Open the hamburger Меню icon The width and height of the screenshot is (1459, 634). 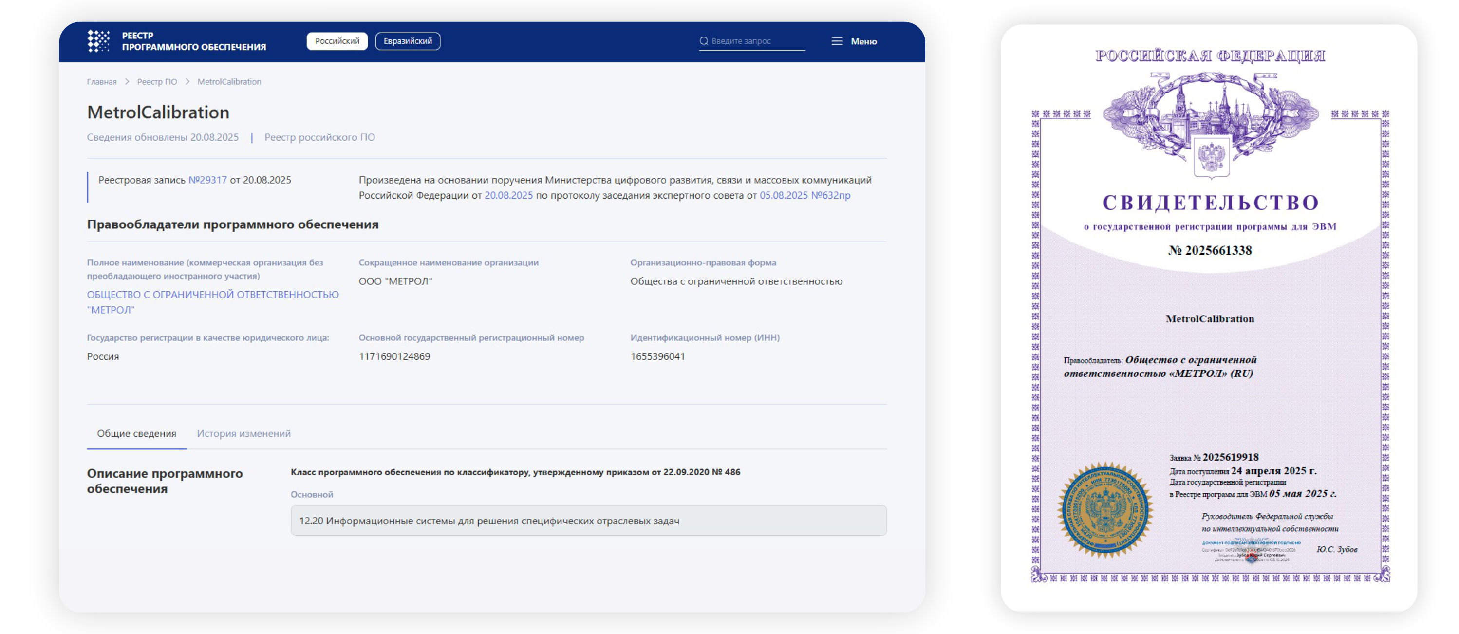pos(837,41)
